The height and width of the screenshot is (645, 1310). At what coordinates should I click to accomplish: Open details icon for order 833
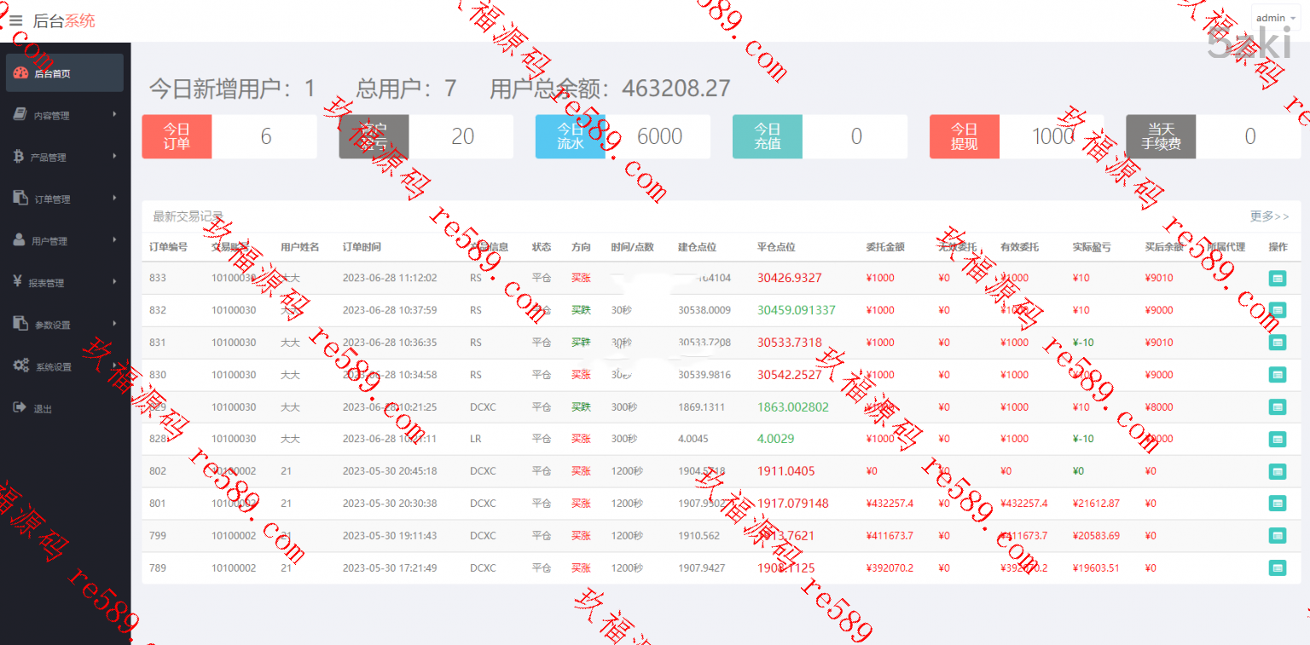[1277, 278]
